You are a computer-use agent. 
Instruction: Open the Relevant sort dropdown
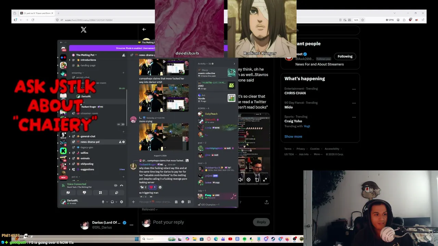point(150,209)
